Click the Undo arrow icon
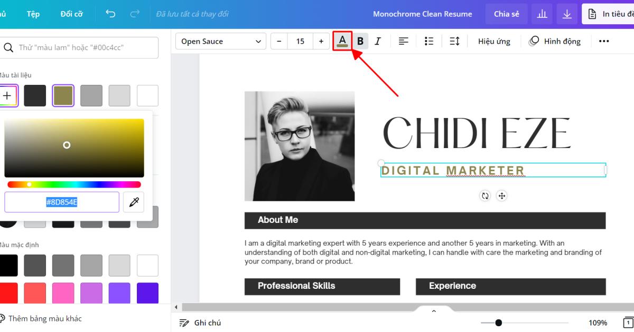This screenshot has height=332, width=634. 110,14
